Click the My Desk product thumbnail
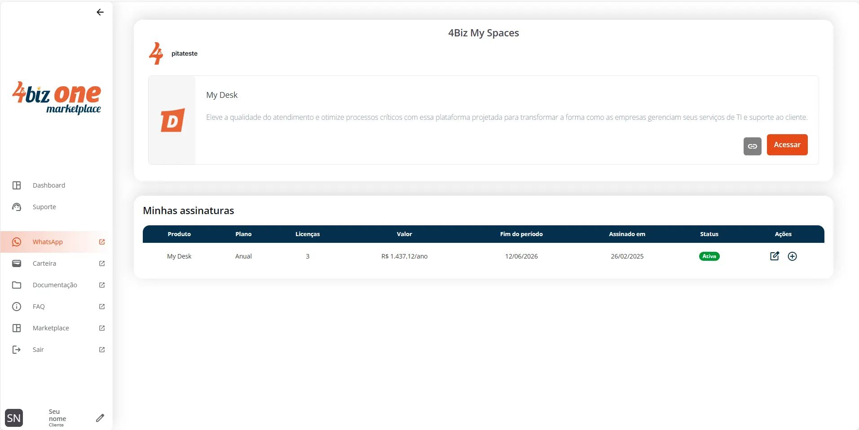859x430 pixels. 172,120
